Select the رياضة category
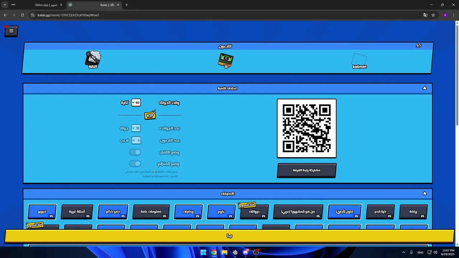Screen dimensions: 459x258 [413, 212]
